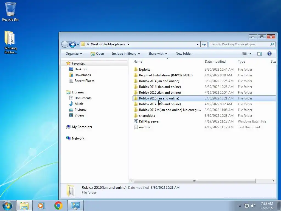Click Exploits date 3/30/2022 10:44 AM
Image resolution: width=281 pixels, height=211 pixels.
click(219, 70)
